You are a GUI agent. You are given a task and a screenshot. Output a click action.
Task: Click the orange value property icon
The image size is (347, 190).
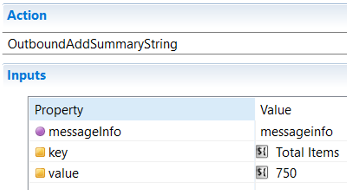(x=40, y=173)
